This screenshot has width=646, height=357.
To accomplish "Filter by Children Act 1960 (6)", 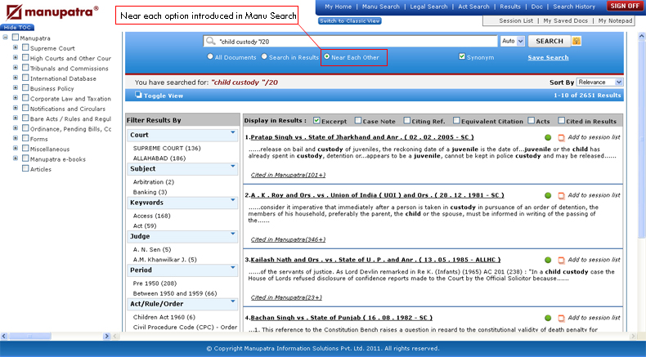I will tap(164, 317).
